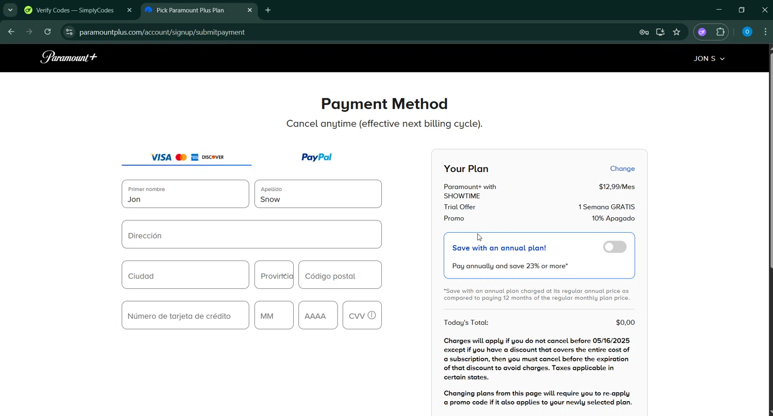The image size is (773, 416).
Task: Open the saved passwords key icon
Action: coord(644,32)
